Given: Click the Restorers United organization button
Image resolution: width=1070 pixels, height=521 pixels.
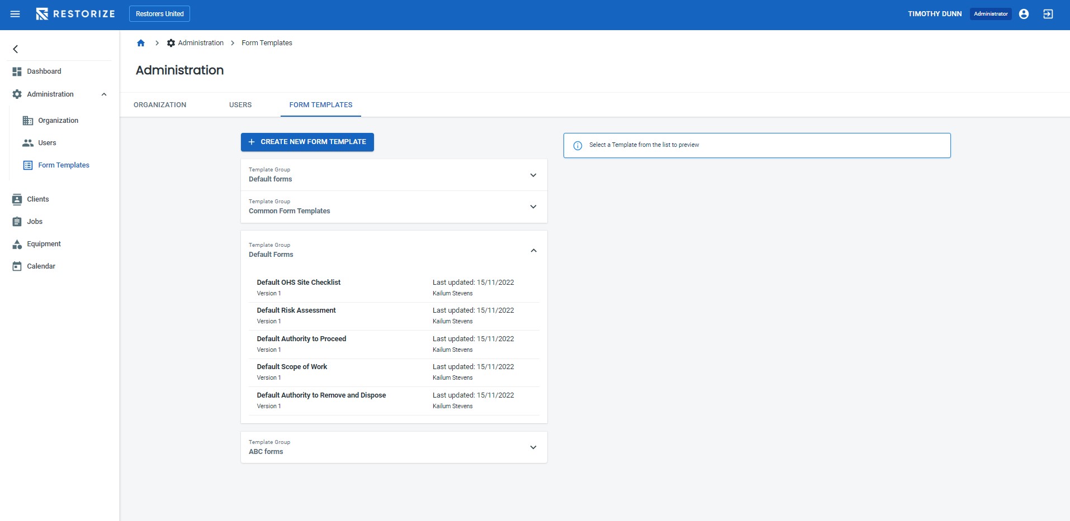Looking at the screenshot, I should (159, 14).
